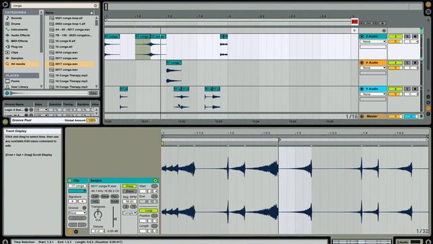This screenshot has width=433, height=244.
Task: Select the Plug-ins category icon
Action: pyautogui.click(x=7, y=47)
